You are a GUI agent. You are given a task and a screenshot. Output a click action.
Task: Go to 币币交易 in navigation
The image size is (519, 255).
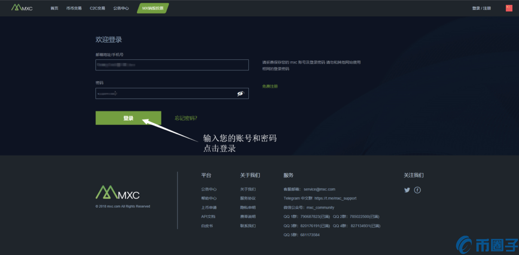[x=74, y=8]
